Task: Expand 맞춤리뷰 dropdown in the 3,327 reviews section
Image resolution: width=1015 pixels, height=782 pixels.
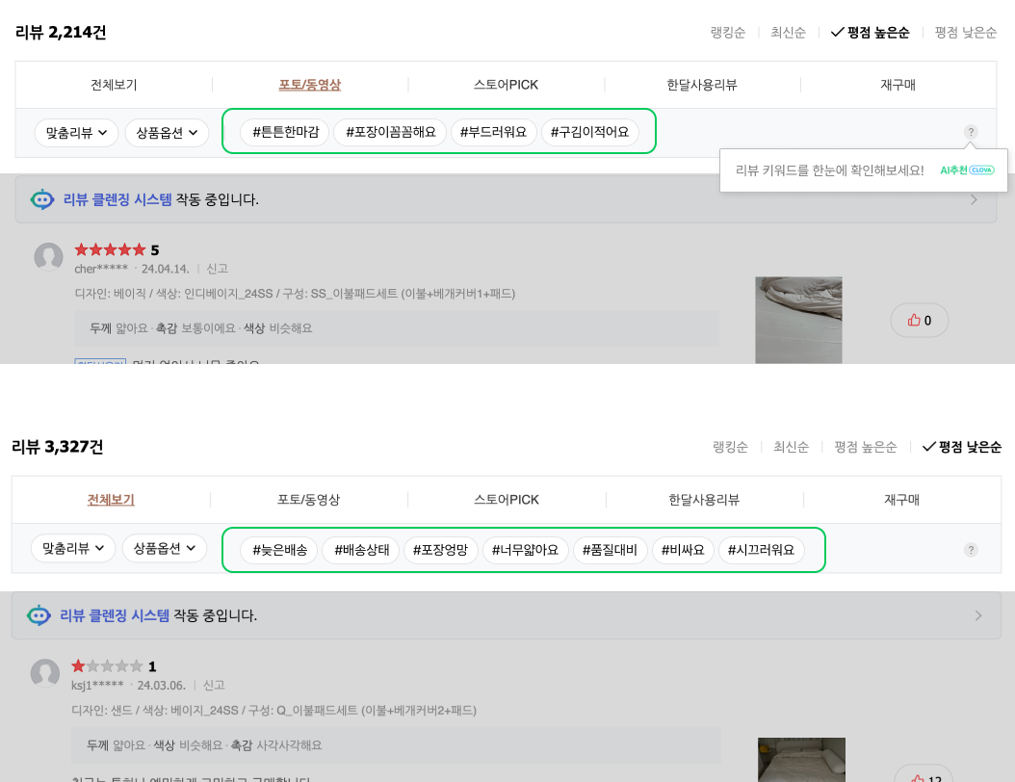Action: click(x=73, y=548)
